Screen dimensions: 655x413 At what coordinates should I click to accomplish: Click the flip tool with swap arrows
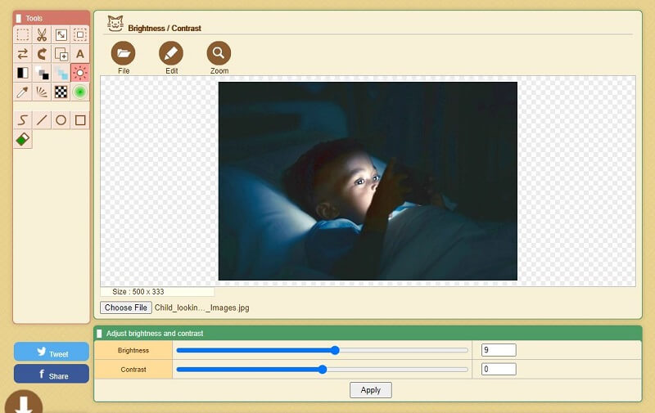(23, 54)
